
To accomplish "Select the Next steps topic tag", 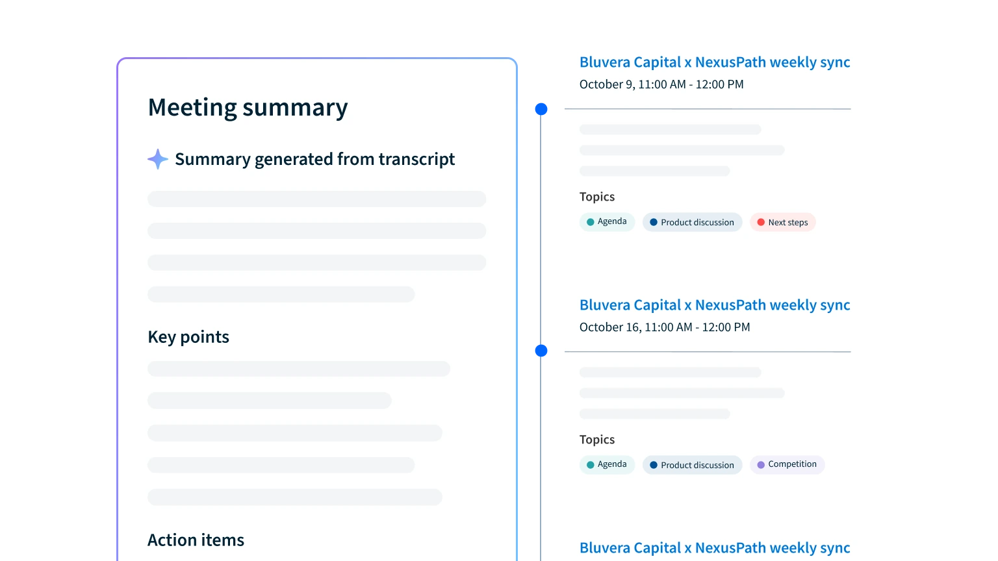I will [782, 222].
